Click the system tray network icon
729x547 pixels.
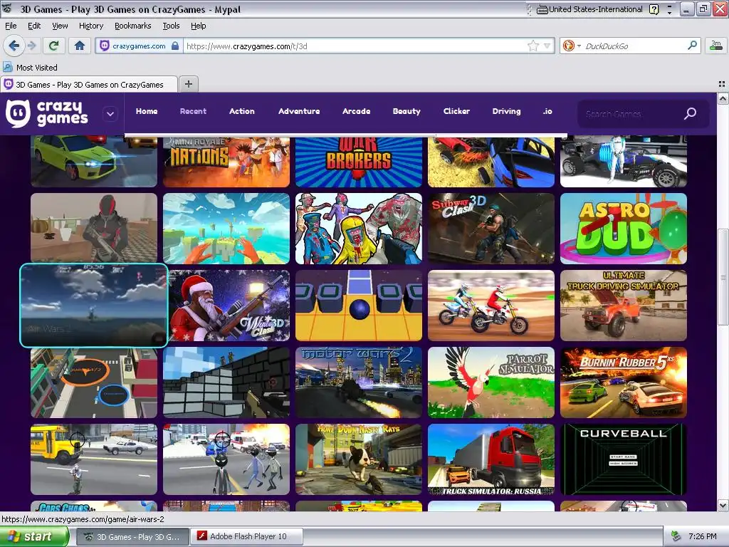click(x=676, y=536)
